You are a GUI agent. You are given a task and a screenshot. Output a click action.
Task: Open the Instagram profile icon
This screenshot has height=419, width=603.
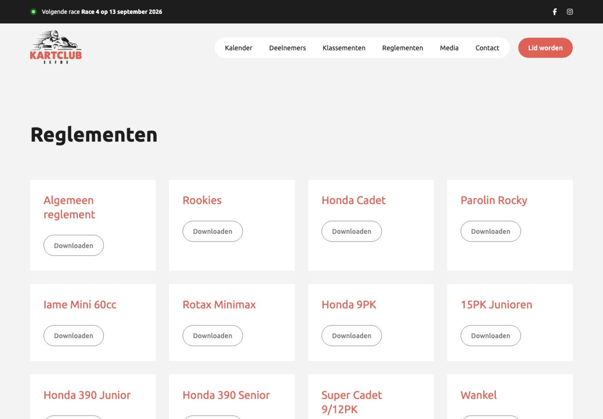pos(570,12)
